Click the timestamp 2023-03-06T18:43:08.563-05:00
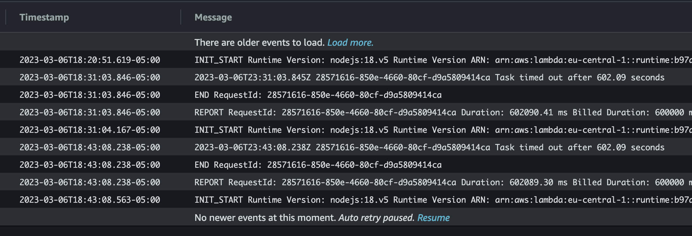This screenshot has width=692, height=236. (x=90, y=200)
